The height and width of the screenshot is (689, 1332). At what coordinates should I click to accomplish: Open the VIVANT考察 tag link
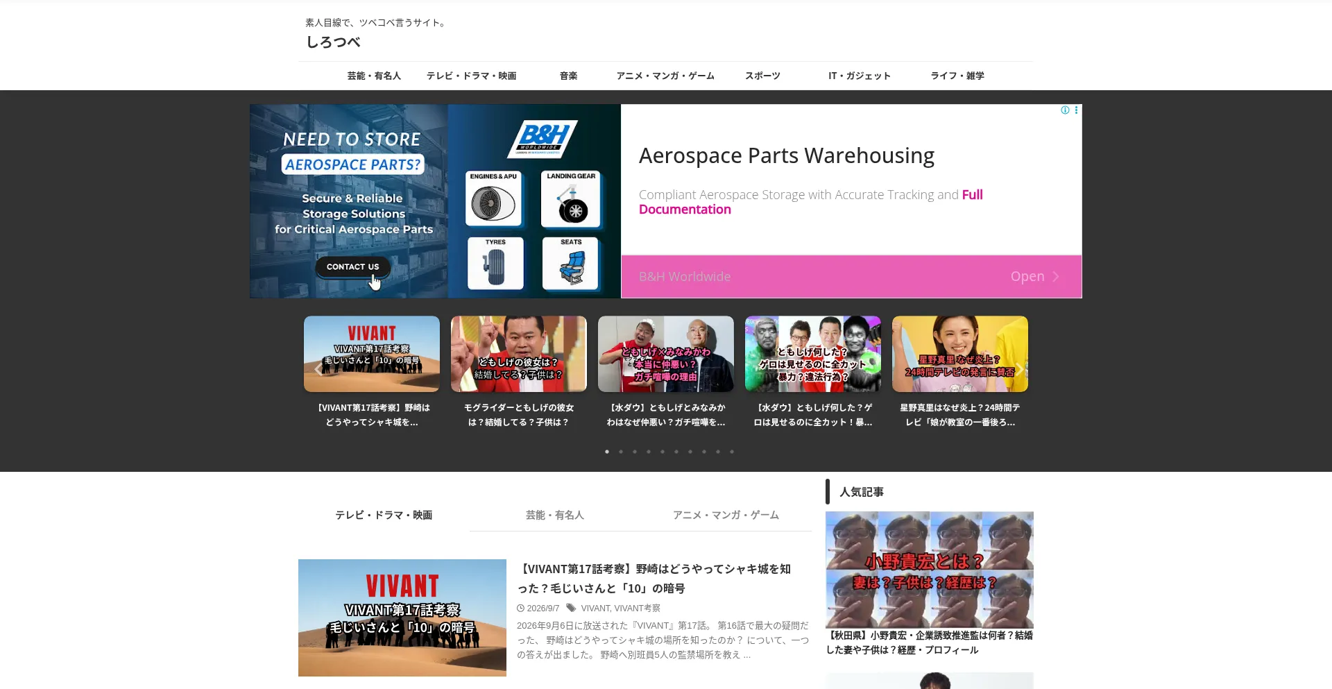[x=637, y=609]
